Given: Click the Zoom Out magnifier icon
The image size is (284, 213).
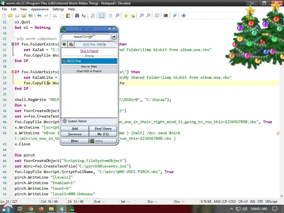Looking at the screenshot, I should pos(148,16).
